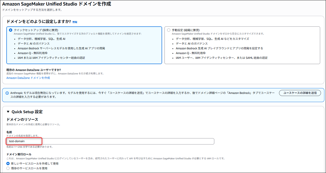Viewport: 326px width, 173px height.
Task: Click the 既存のサービスロールを使用 label text
Action: (x=29, y=168)
